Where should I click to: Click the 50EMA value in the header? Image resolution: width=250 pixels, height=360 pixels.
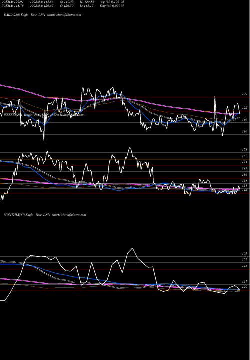[x=19, y=6]
